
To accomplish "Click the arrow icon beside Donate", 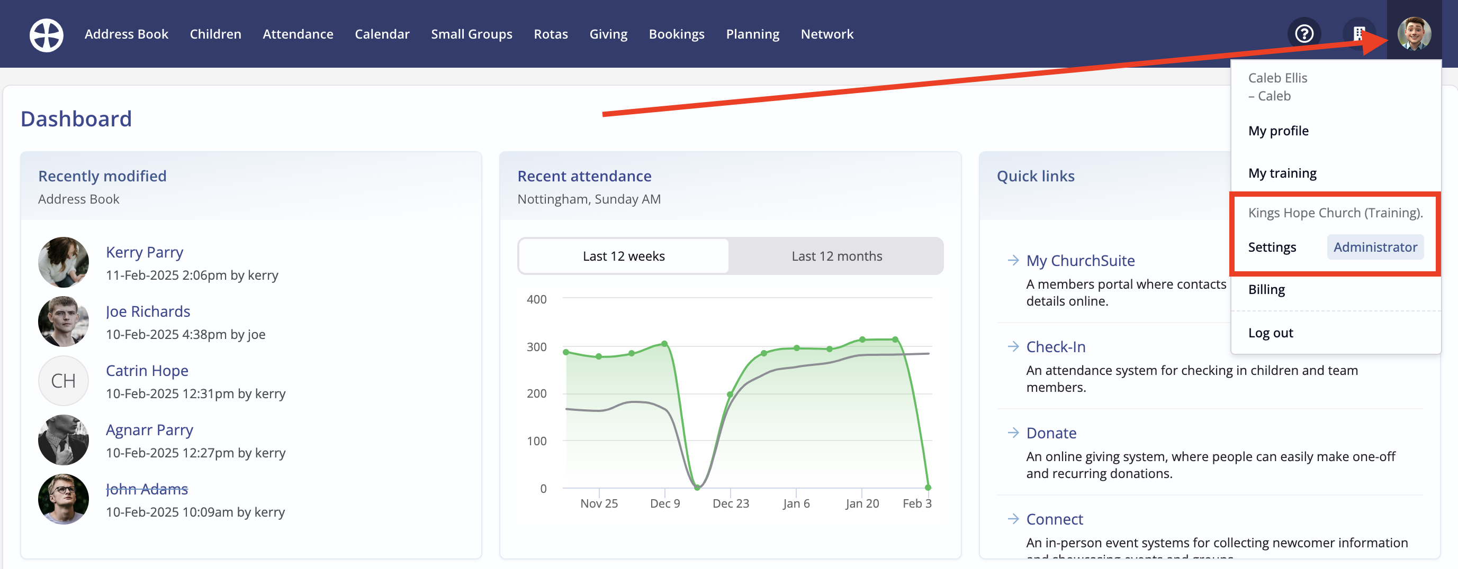I will (1013, 433).
